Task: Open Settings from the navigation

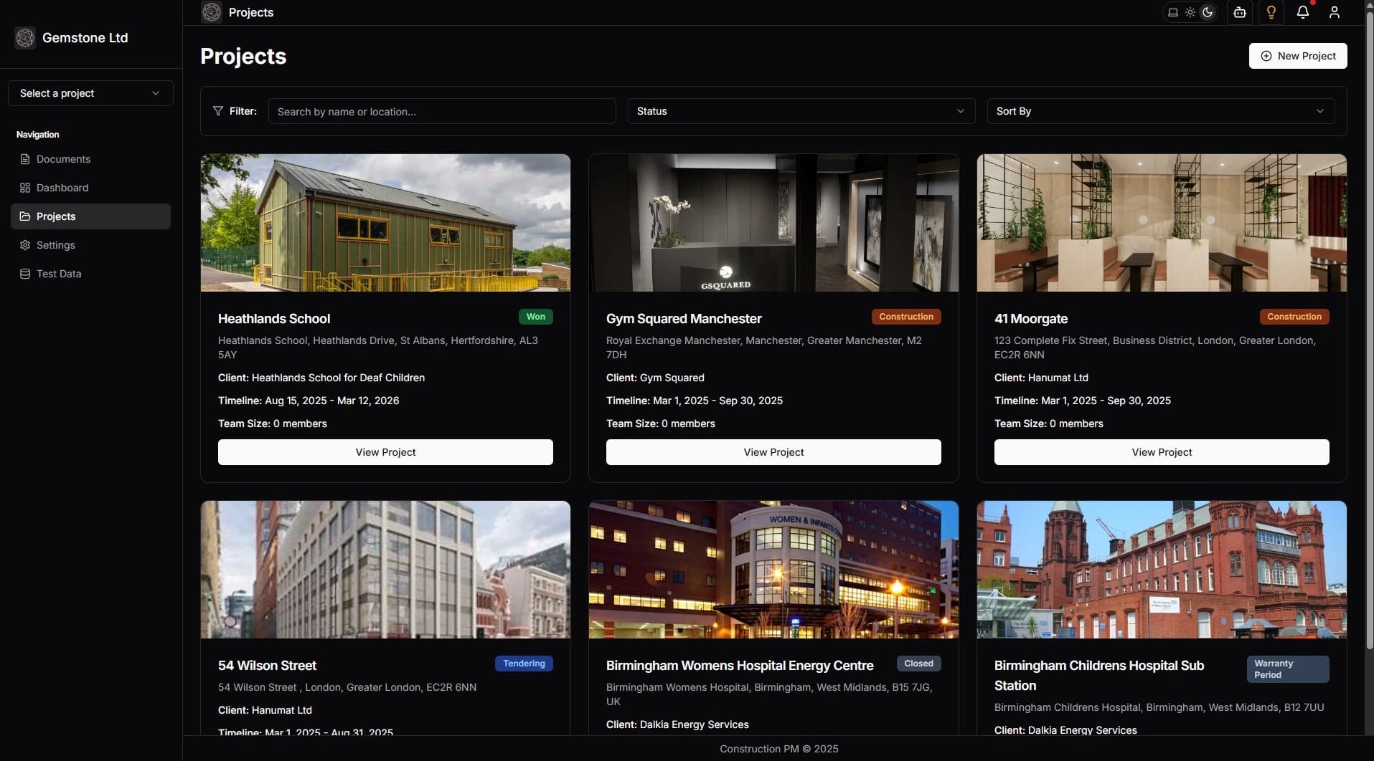Action: [55, 245]
